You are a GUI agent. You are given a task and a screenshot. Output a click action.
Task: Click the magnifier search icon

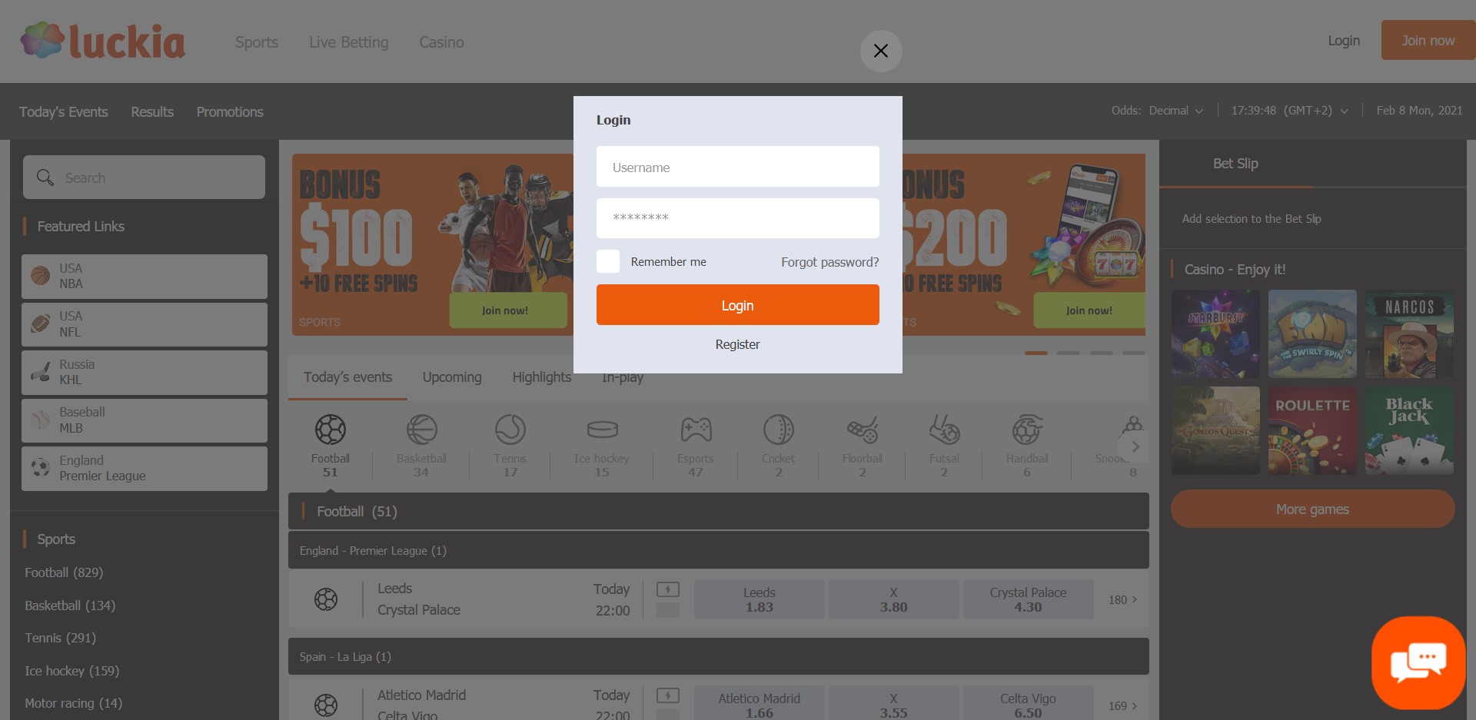pyautogui.click(x=45, y=178)
